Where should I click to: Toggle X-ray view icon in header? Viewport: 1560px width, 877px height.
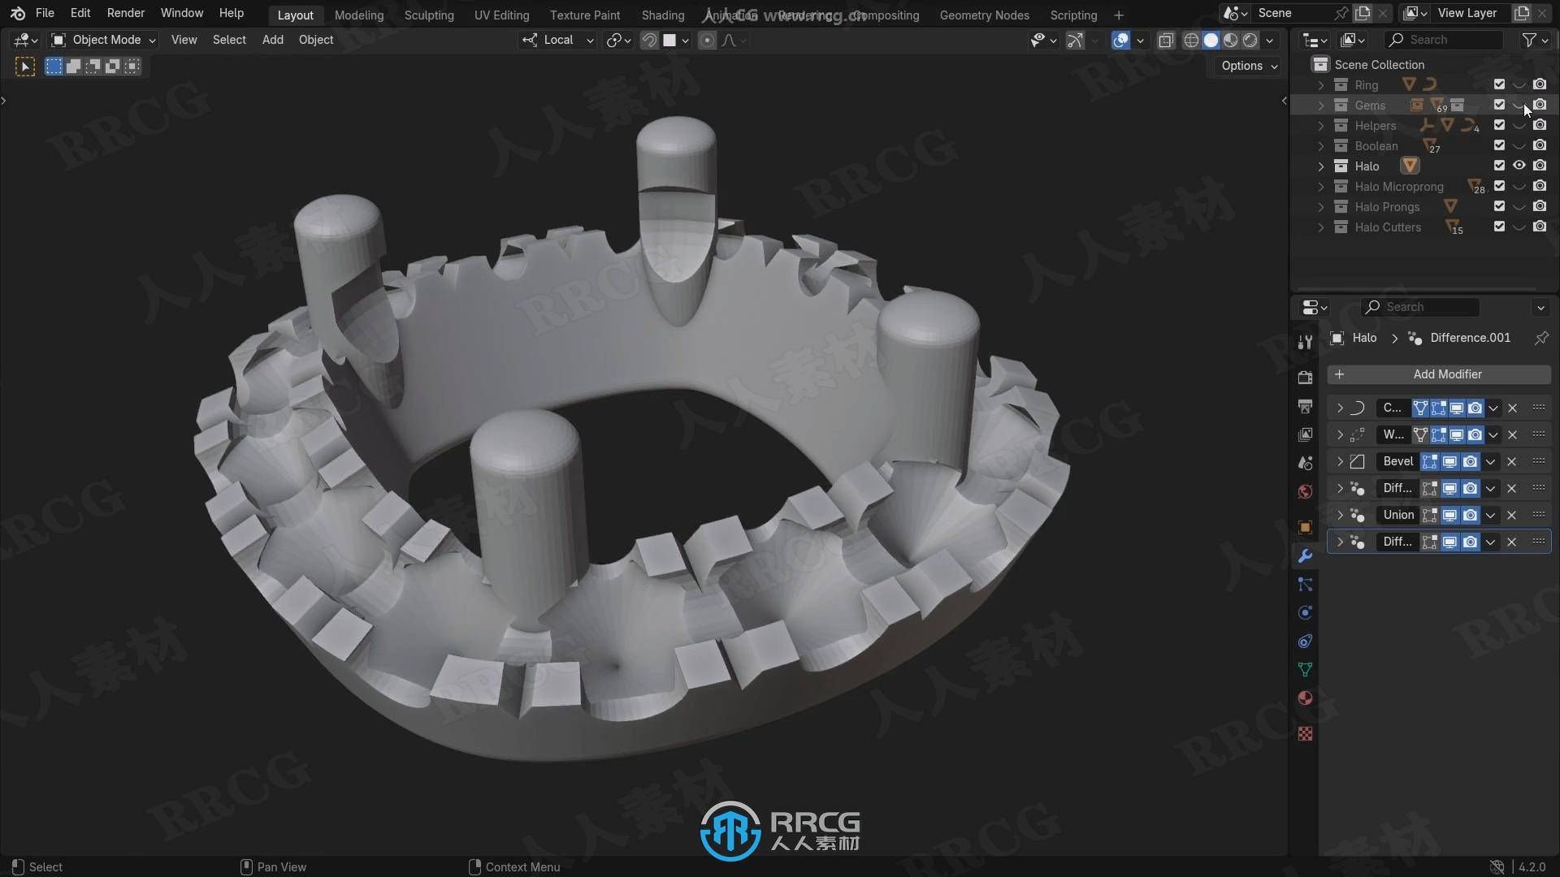[1166, 40]
